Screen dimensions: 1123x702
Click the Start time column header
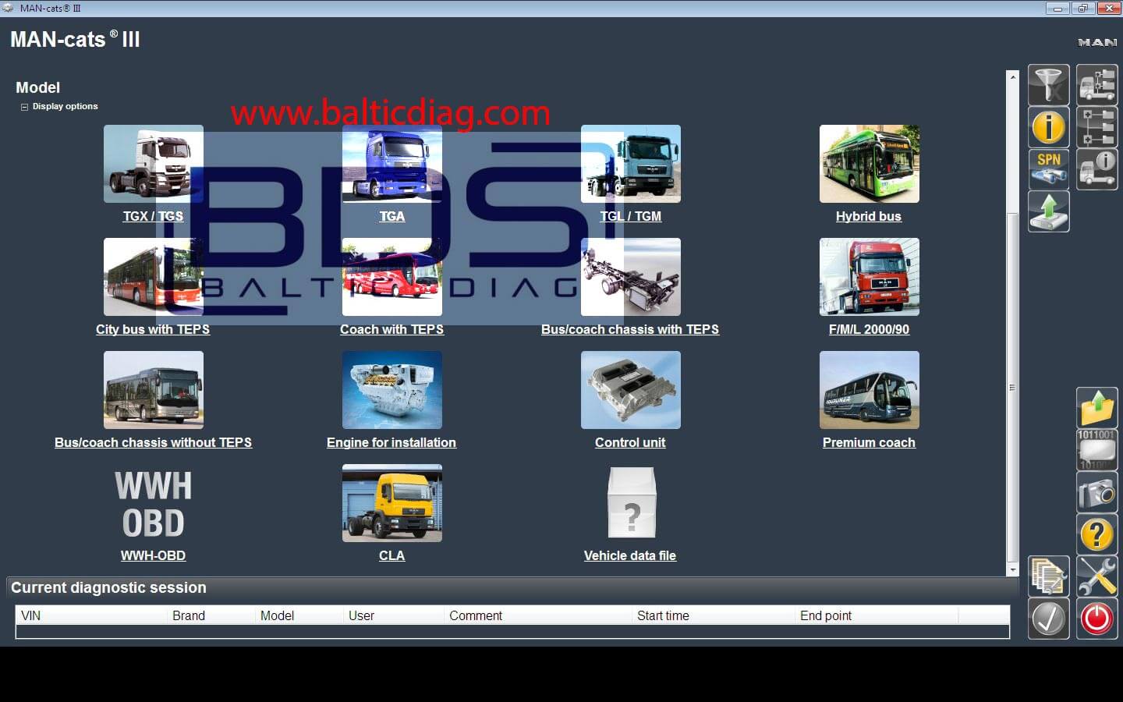tap(714, 615)
